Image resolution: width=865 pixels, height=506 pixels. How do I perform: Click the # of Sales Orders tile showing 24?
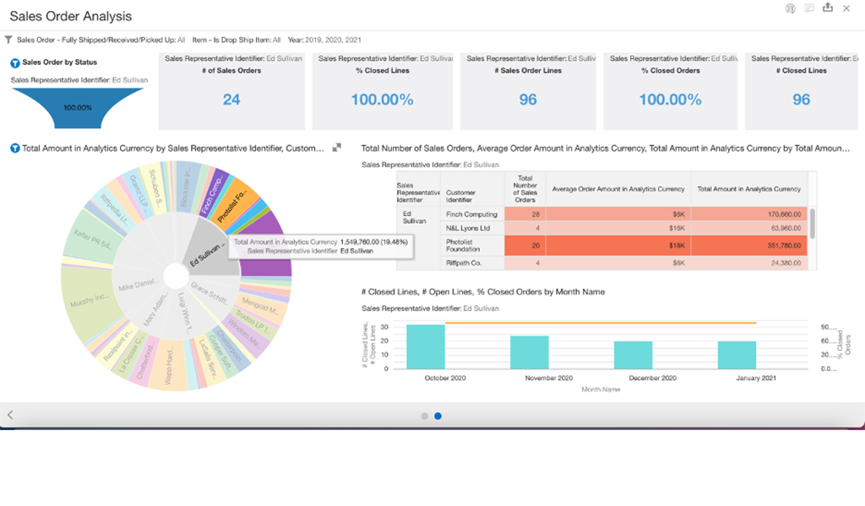pos(231,91)
